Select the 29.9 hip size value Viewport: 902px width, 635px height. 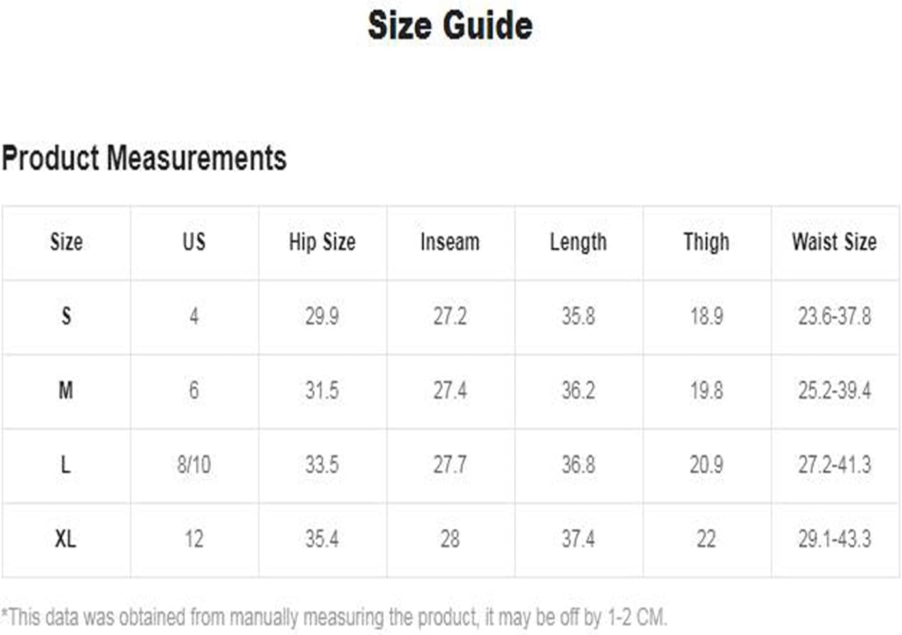coord(322,316)
